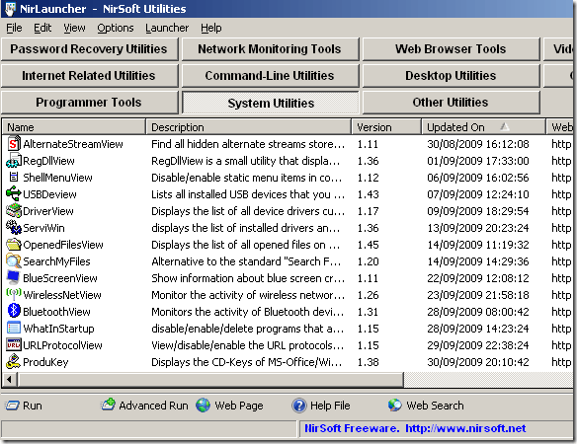
Task: Open the View menu
Action: tap(74, 28)
